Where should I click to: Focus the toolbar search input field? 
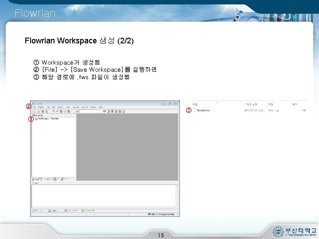point(89,112)
